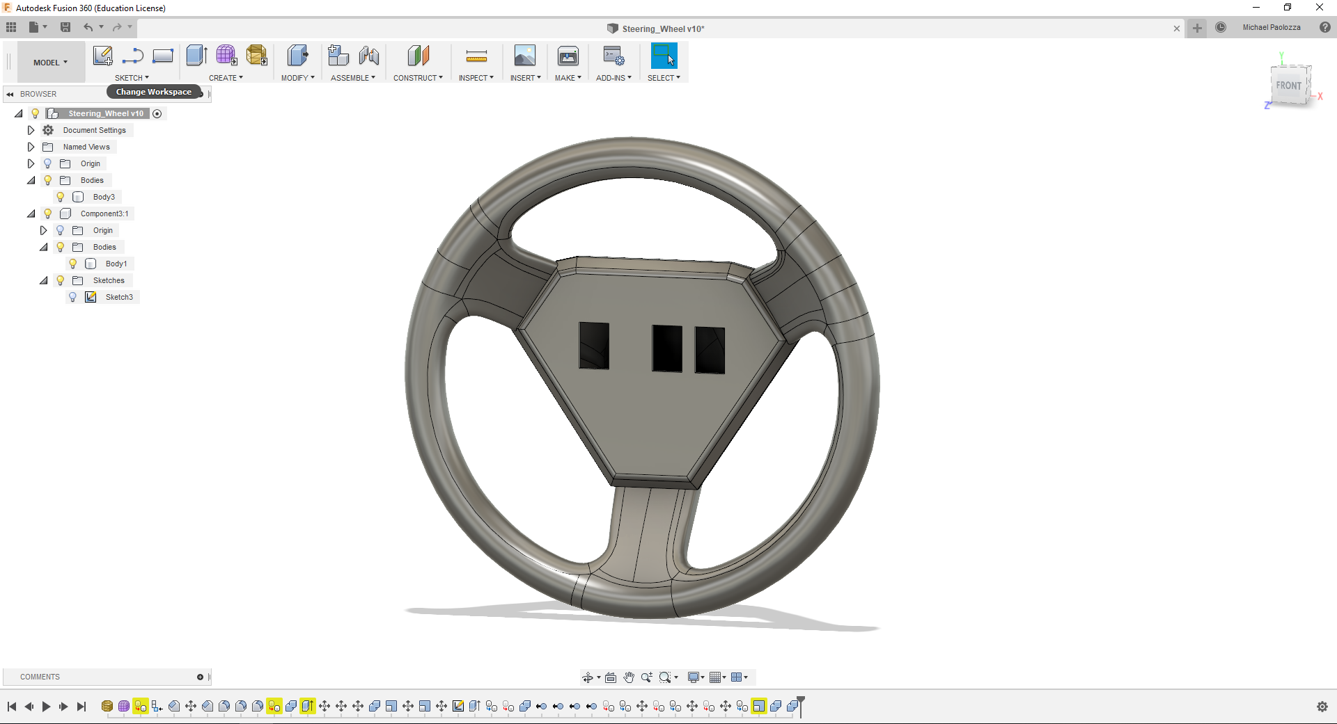Open the CREATE menu
Viewport: 1337px width, 724px height.
226,78
